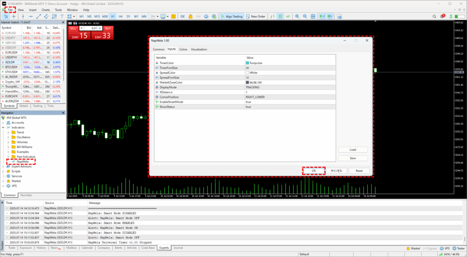The image size is (467, 257).
Task: Click the one-click trading dollar icon
Action: coord(173,17)
